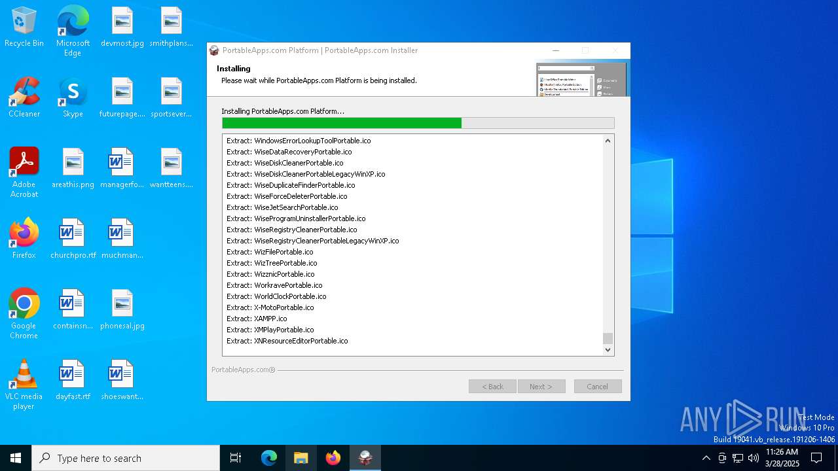Viewport: 838px width, 471px height.
Task: Select log line WorldClockPortable.ico
Action: (276, 296)
